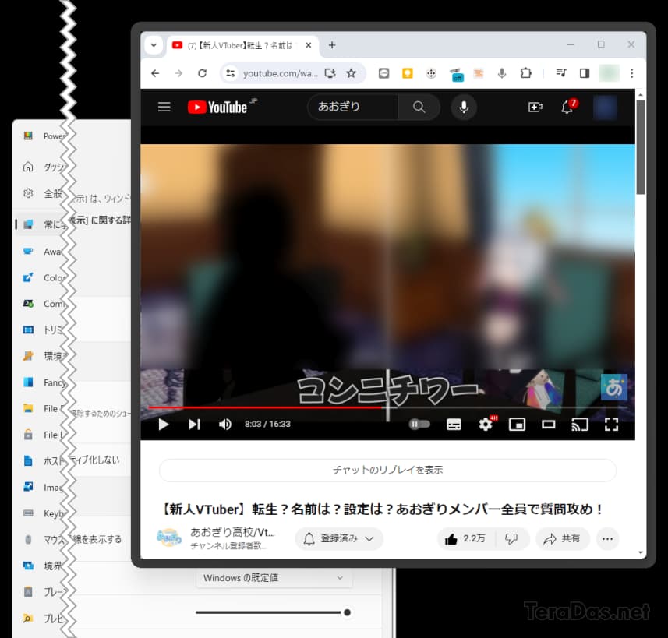Open the Chrome profile avatar
Viewport: 668px width, 638px height.
(609, 73)
